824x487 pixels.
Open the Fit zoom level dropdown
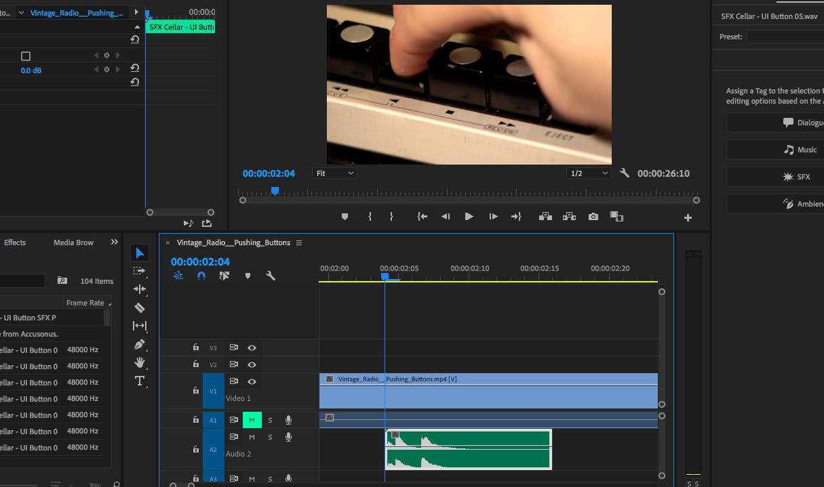pos(334,173)
